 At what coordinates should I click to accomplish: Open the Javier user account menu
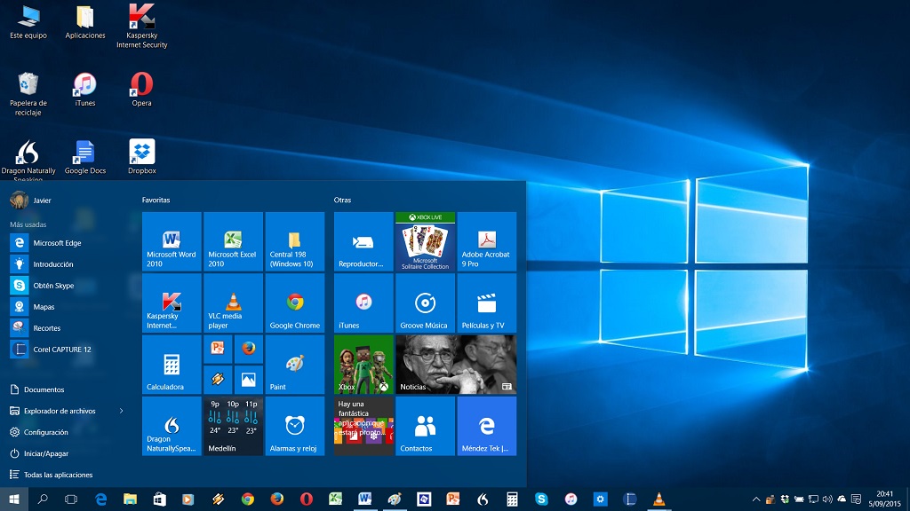[x=31, y=200]
